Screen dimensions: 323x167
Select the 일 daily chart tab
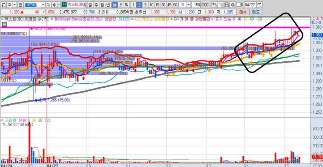tap(90, 4)
